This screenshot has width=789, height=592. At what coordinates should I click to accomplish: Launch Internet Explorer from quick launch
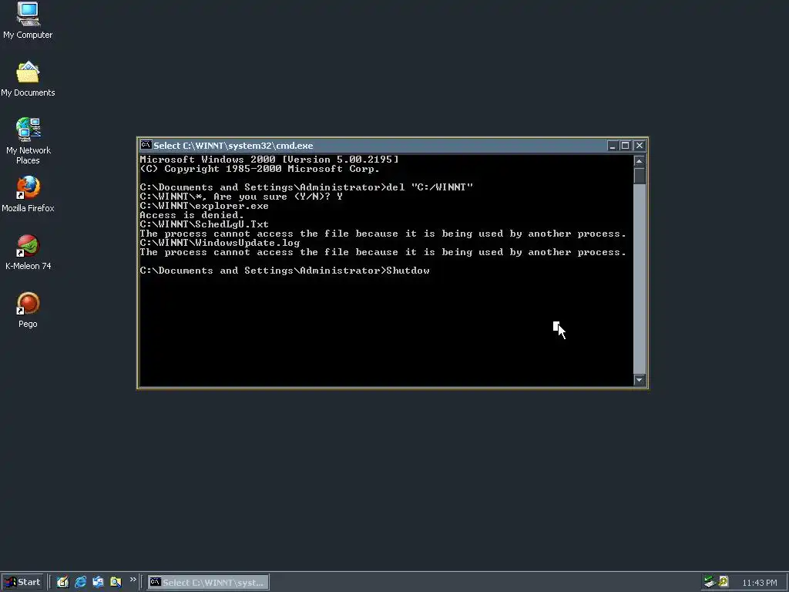pyautogui.click(x=80, y=582)
